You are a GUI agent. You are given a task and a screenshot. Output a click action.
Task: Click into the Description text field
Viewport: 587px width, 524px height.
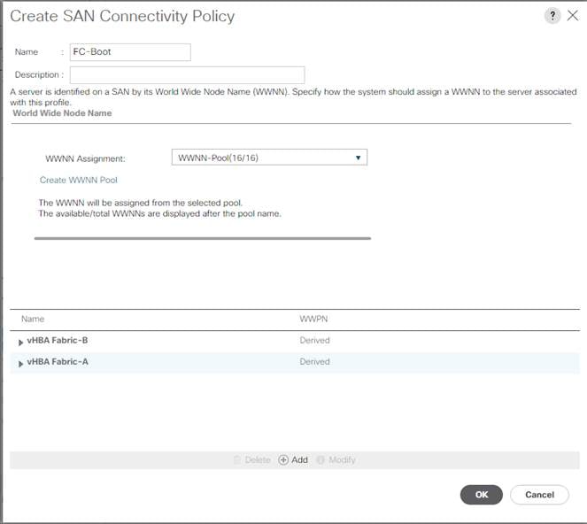[187, 75]
